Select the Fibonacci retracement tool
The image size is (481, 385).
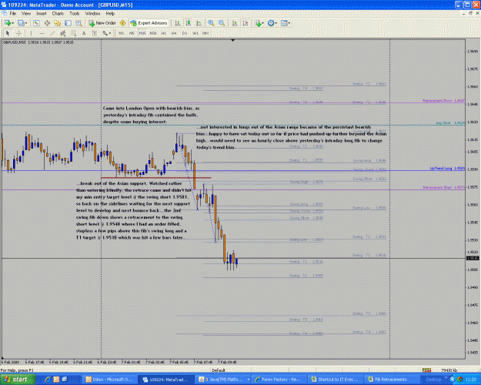73,33
